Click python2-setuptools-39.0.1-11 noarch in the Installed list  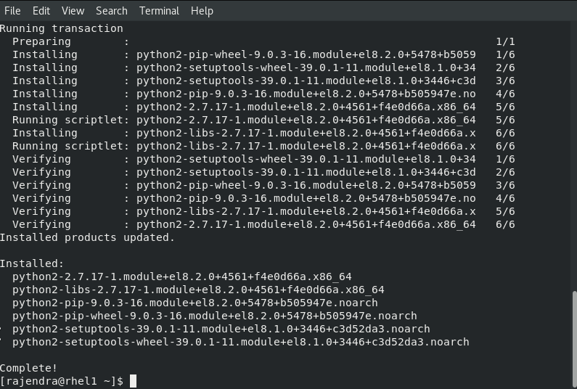click(221, 329)
